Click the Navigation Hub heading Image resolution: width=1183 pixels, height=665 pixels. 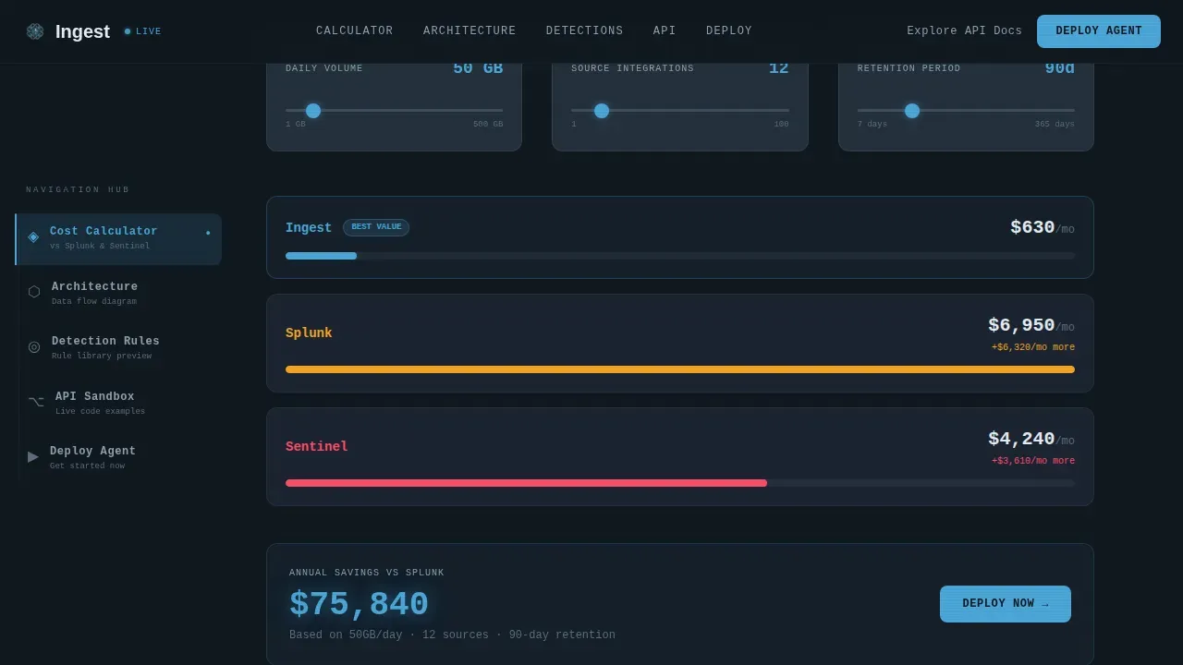pos(78,189)
